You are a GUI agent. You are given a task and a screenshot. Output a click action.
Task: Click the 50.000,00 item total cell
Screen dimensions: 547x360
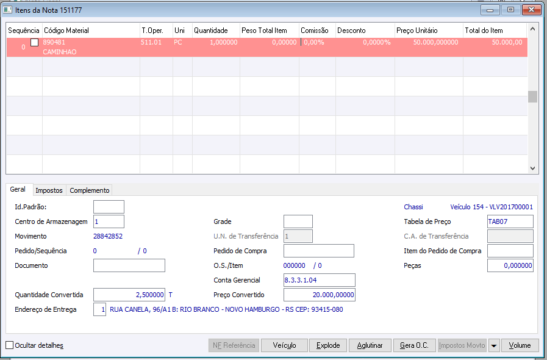pos(507,42)
